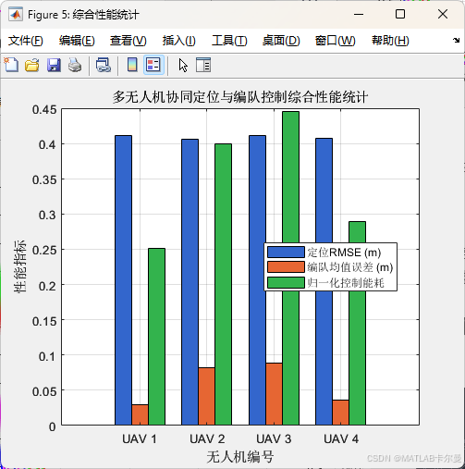Click the UAV 3 tick label

coord(274,438)
